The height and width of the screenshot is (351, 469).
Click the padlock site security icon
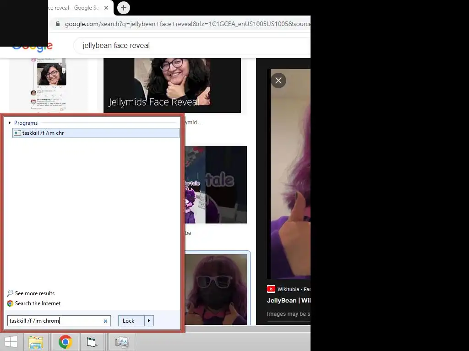58,24
